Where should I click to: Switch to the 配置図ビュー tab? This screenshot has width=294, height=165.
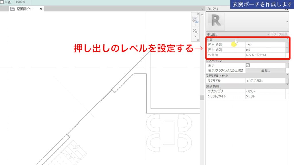25,9
